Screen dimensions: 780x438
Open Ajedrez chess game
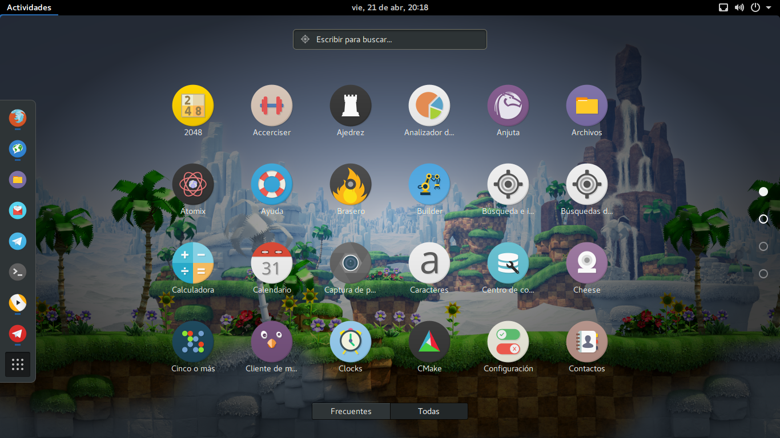[x=351, y=106]
